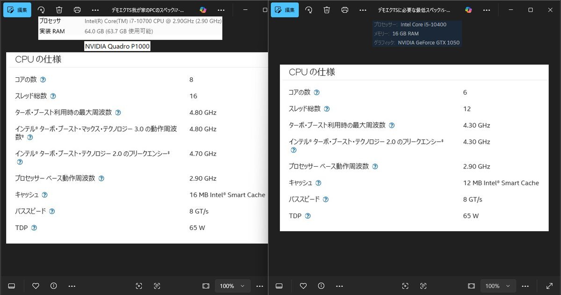Open the ellipsis menu after Copilot, i5 window
Viewport: 561px width, 295px height.
(x=487, y=10)
